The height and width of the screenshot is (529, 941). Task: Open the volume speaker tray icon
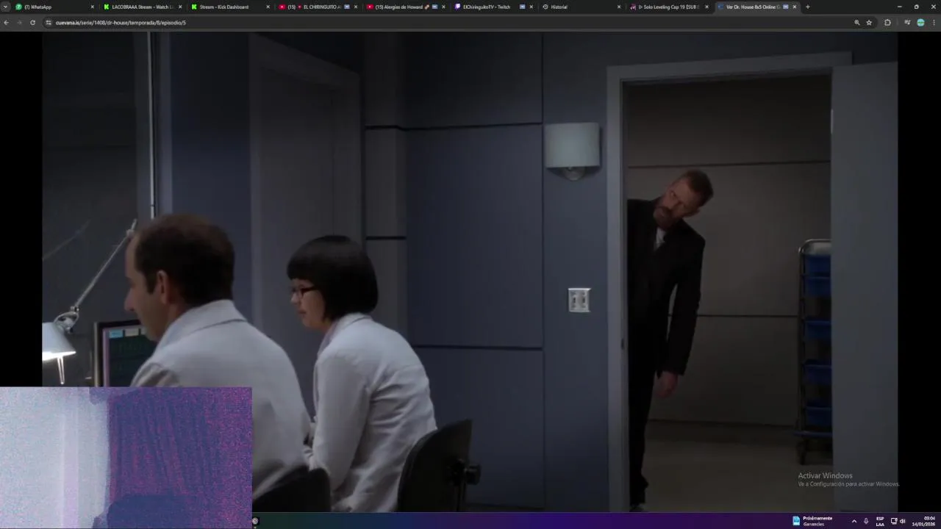pyautogui.click(x=903, y=521)
